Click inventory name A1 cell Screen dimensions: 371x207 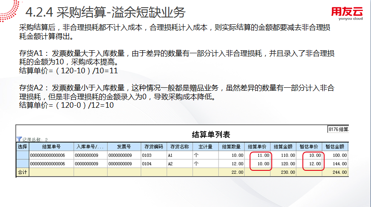180,155
